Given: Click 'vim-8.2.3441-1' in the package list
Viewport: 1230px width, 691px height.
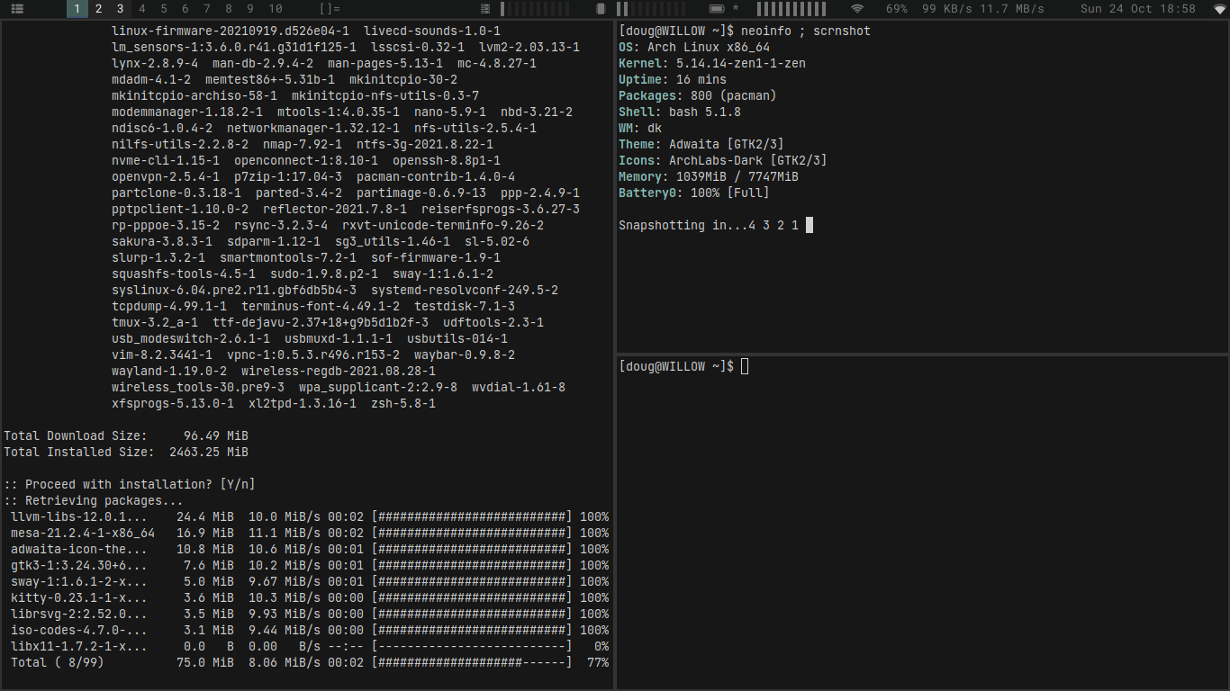Looking at the screenshot, I should [162, 355].
